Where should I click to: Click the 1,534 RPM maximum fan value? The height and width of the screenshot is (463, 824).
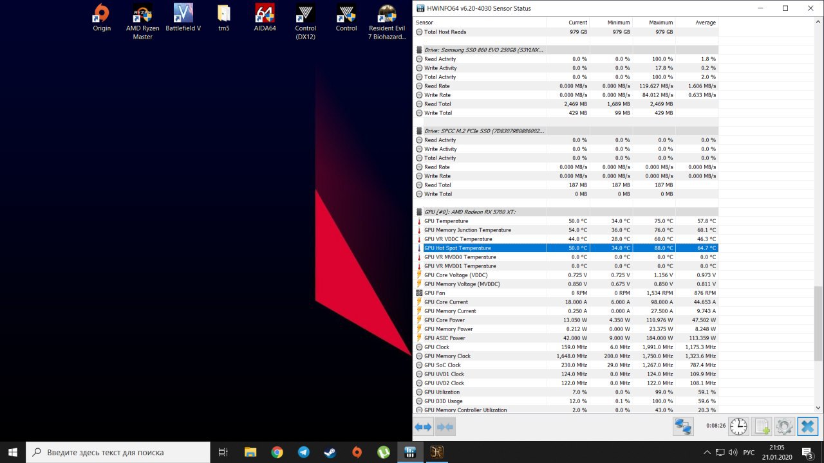click(x=660, y=293)
